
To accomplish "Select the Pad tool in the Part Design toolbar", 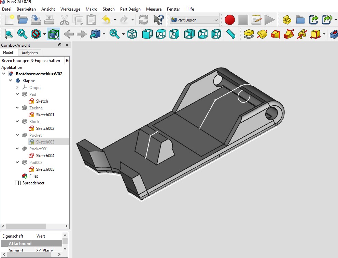I will coord(248,34).
